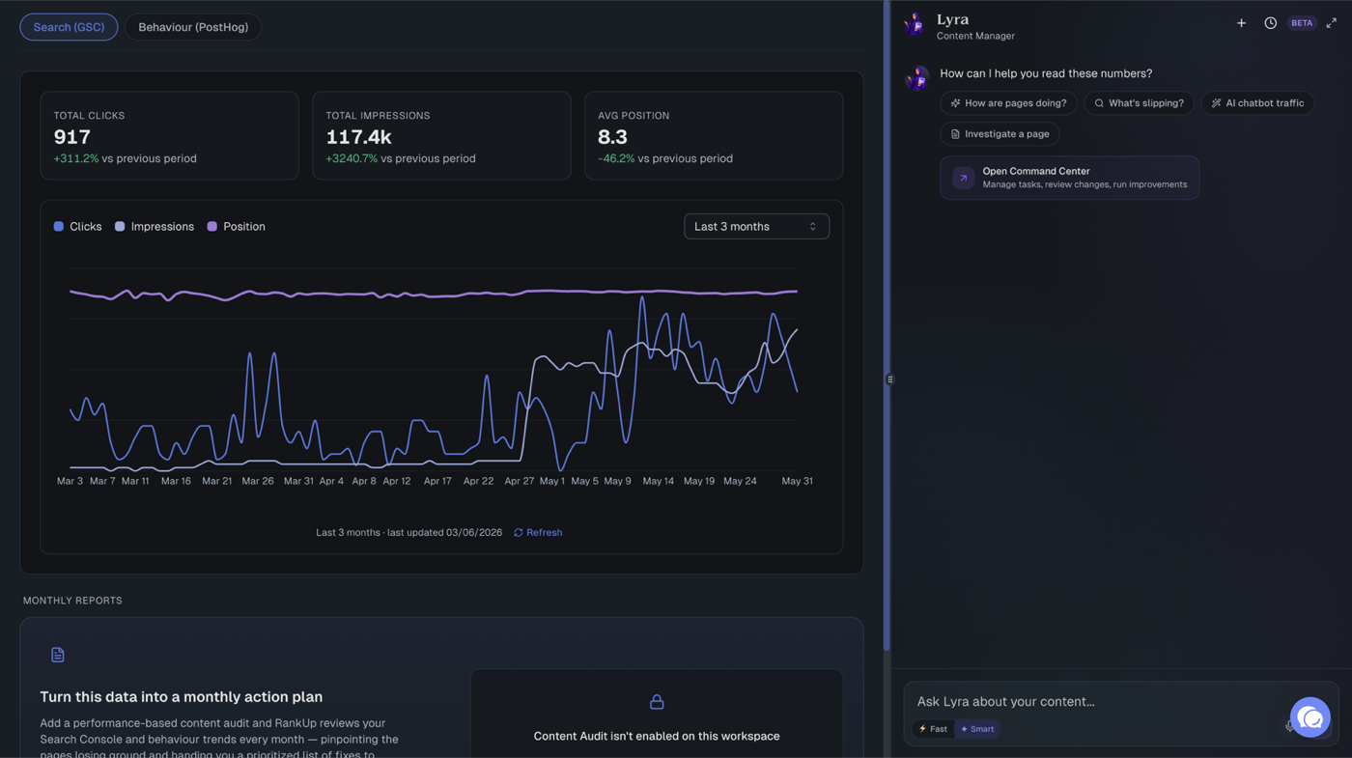
Task: Switch Lyra to Smart mode
Action: (x=977, y=729)
